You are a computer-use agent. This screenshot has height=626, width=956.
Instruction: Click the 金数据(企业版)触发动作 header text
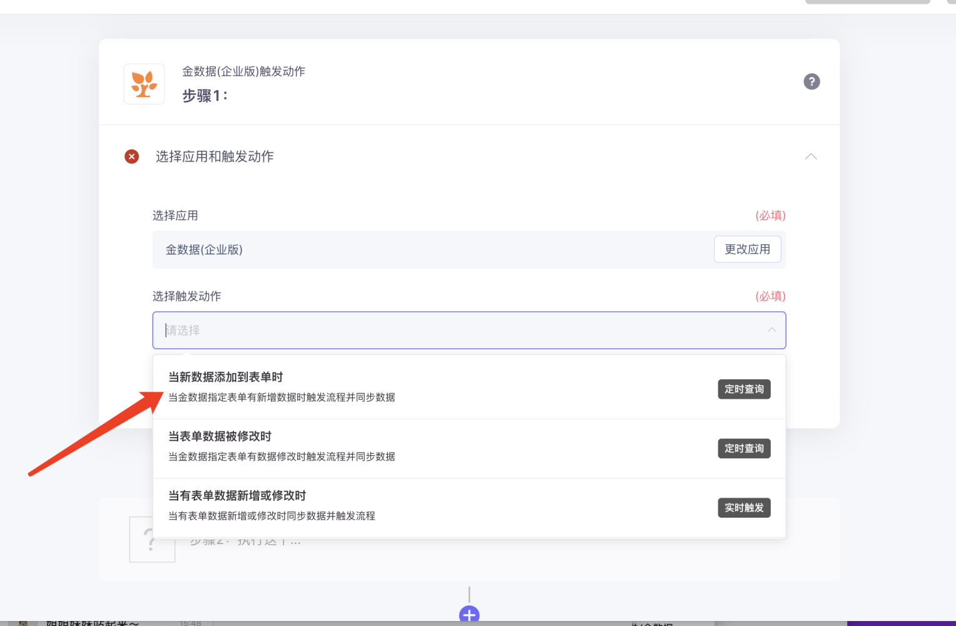click(243, 71)
